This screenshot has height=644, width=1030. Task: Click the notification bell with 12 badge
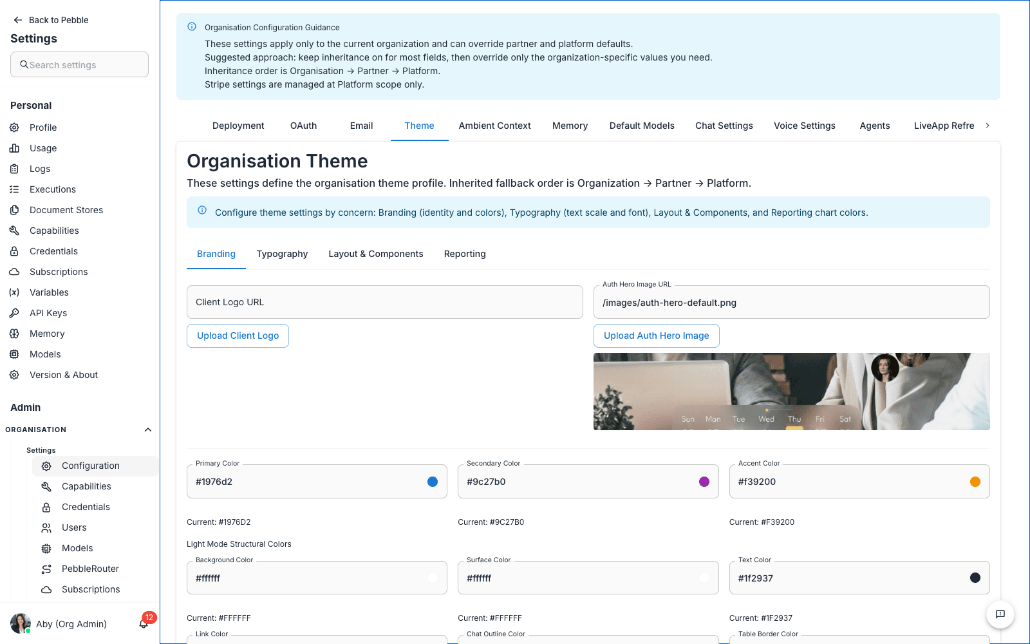coord(144,623)
